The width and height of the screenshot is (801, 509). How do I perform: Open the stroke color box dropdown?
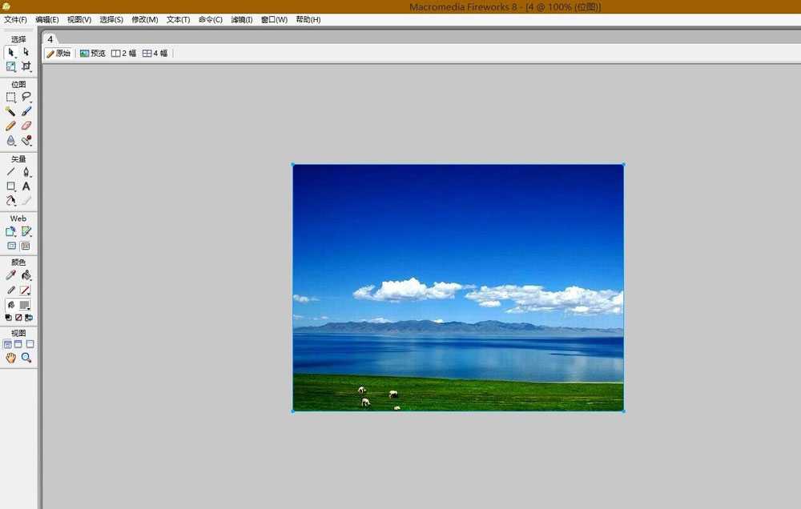[x=25, y=291]
